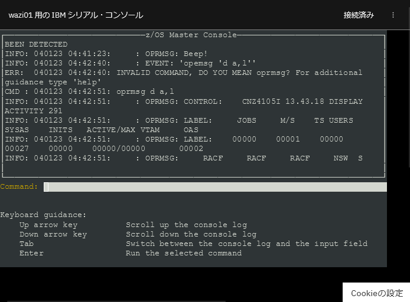Image resolution: width=410 pixels, height=302 pixels.
Task: Click the Command input field
Action: coord(215,187)
